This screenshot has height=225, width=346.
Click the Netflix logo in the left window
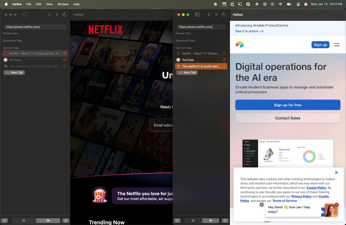106,29
